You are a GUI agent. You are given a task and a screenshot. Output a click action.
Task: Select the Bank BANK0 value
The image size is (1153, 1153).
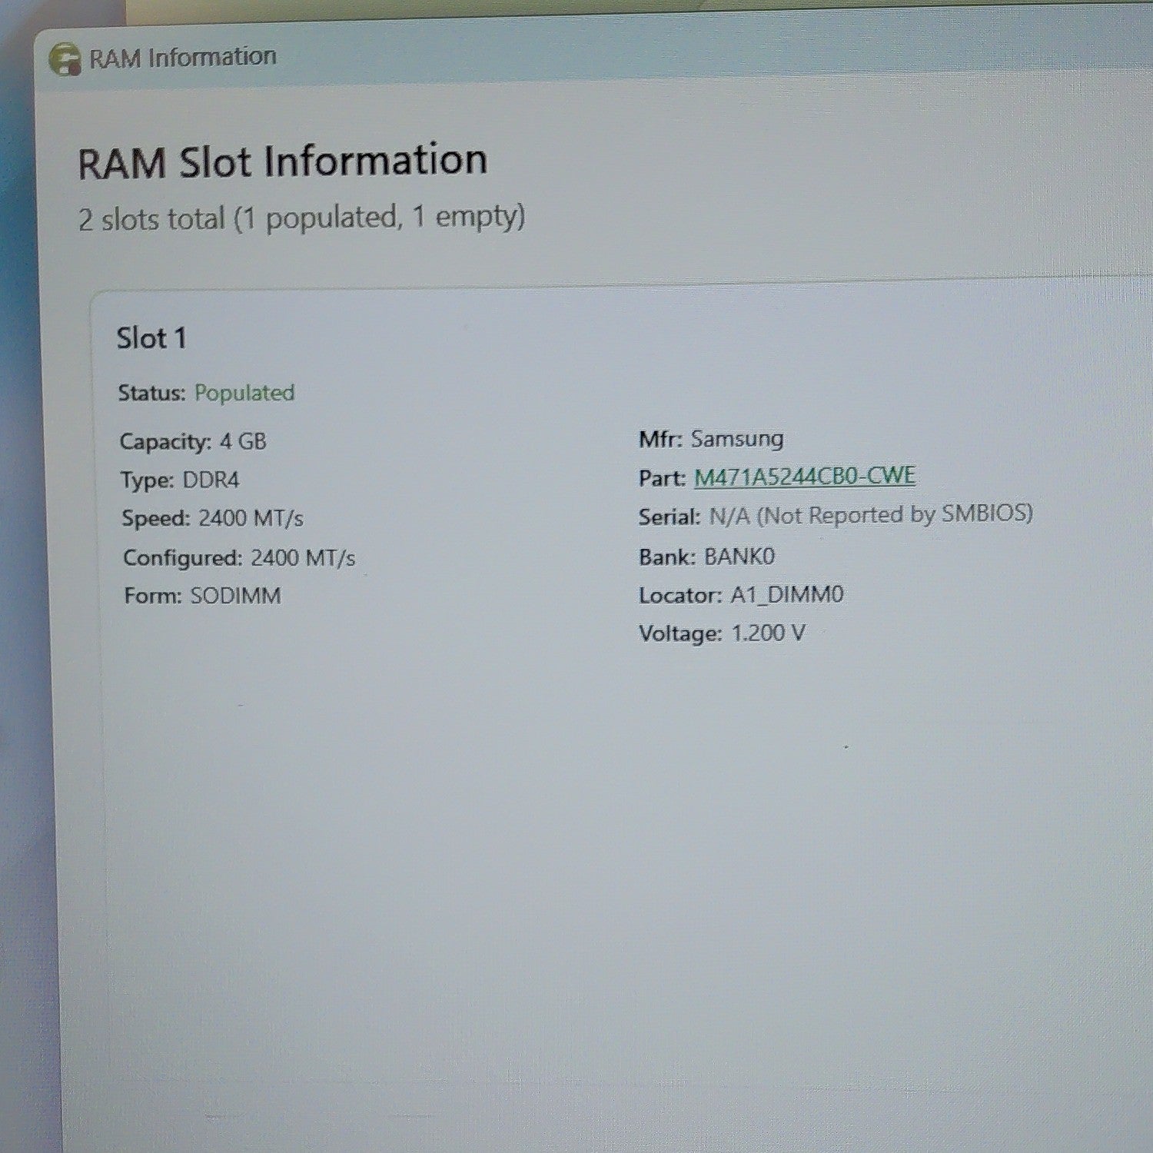pos(739,557)
